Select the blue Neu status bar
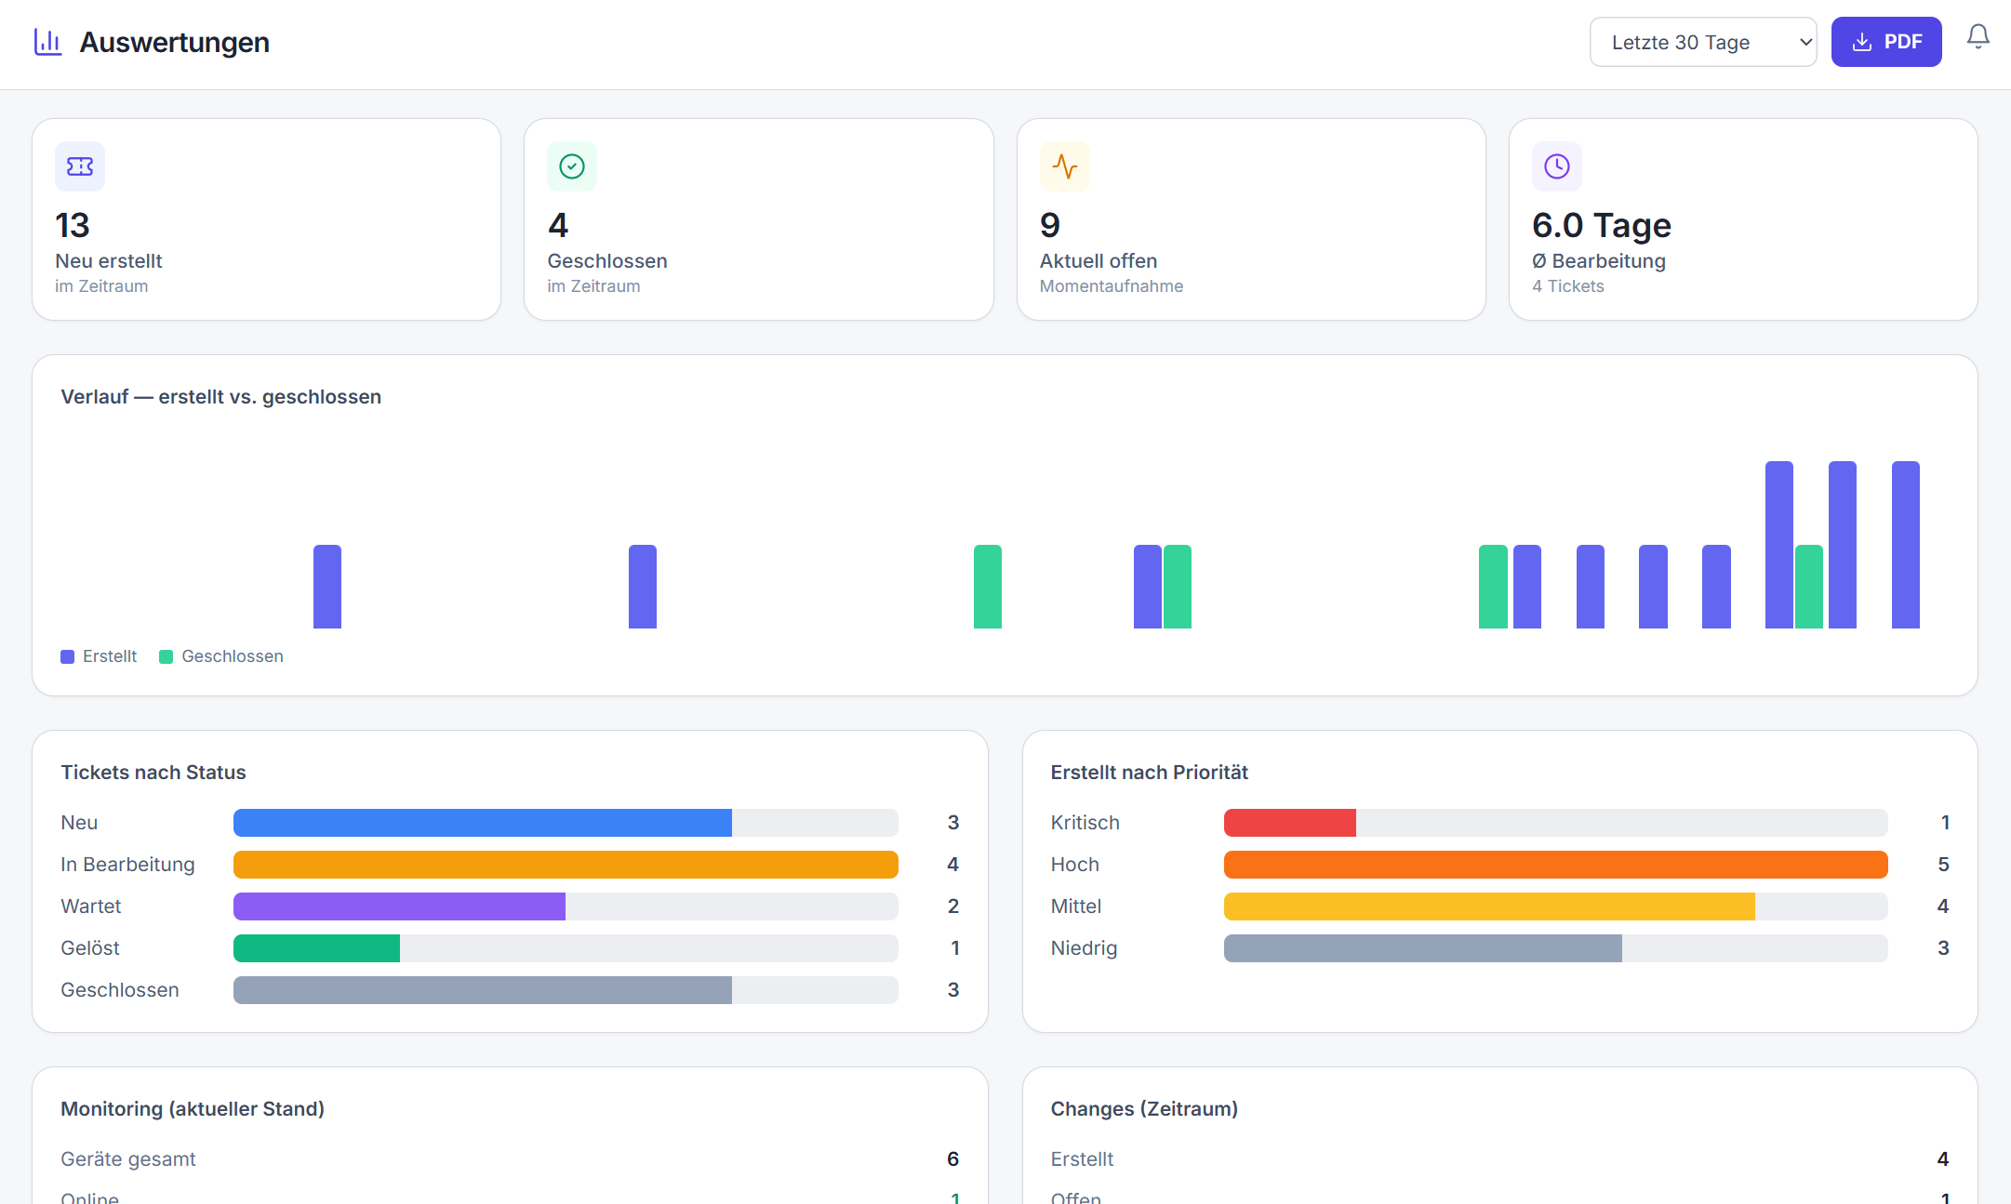The width and height of the screenshot is (2011, 1204). [x=483, y=823]
